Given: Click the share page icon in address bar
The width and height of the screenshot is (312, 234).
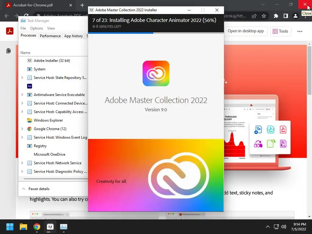Looking at the screenshot, I should click(254, 16).
